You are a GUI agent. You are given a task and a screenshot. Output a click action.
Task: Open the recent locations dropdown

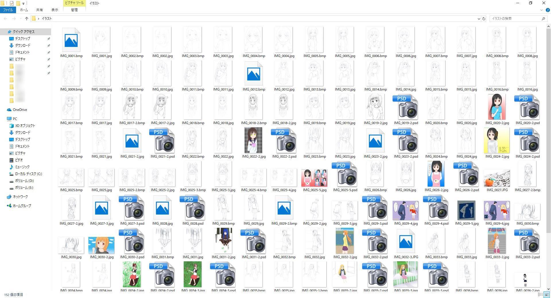point(20,19)
